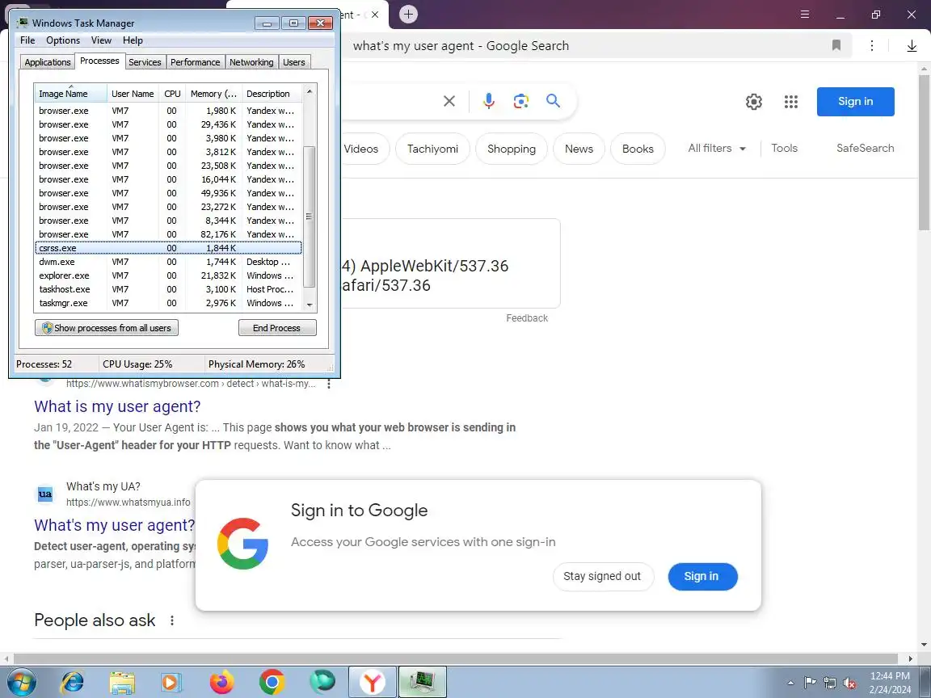The image size is (931, 698).
Task: Switch to the Applications tab
Action: 48,62
